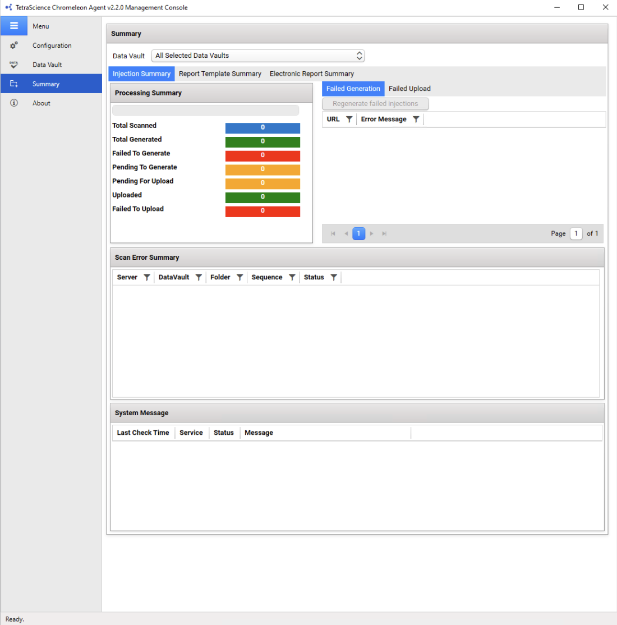Toggle the hamburger Menu icon
Image resolution: width=617 pixels, height=625 pixels.
pyautogui.click(x=14, y=26)
